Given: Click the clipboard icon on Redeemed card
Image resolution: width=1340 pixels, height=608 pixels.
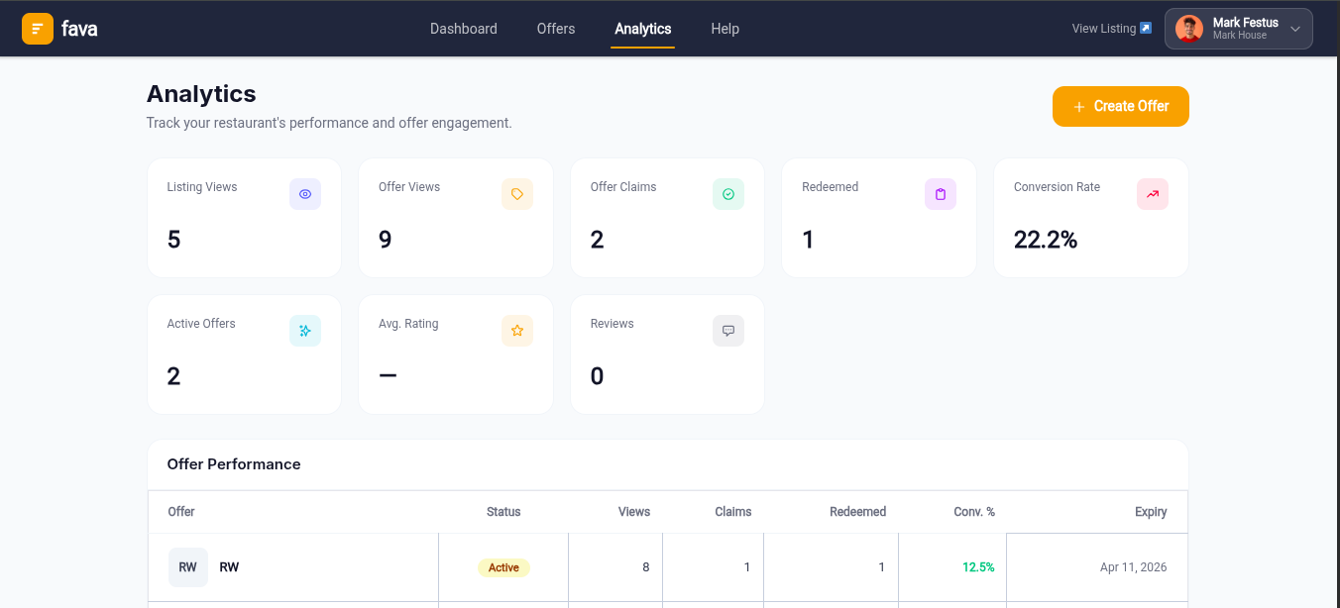Looking at the screenshot, I should point(941,194).
